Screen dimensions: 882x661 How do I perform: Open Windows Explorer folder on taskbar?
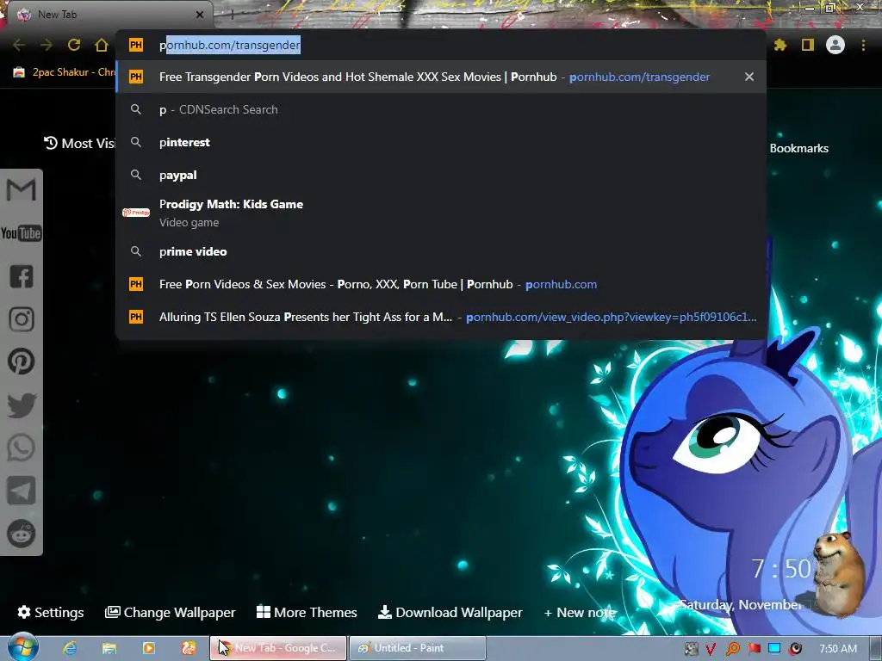[109, 648]
